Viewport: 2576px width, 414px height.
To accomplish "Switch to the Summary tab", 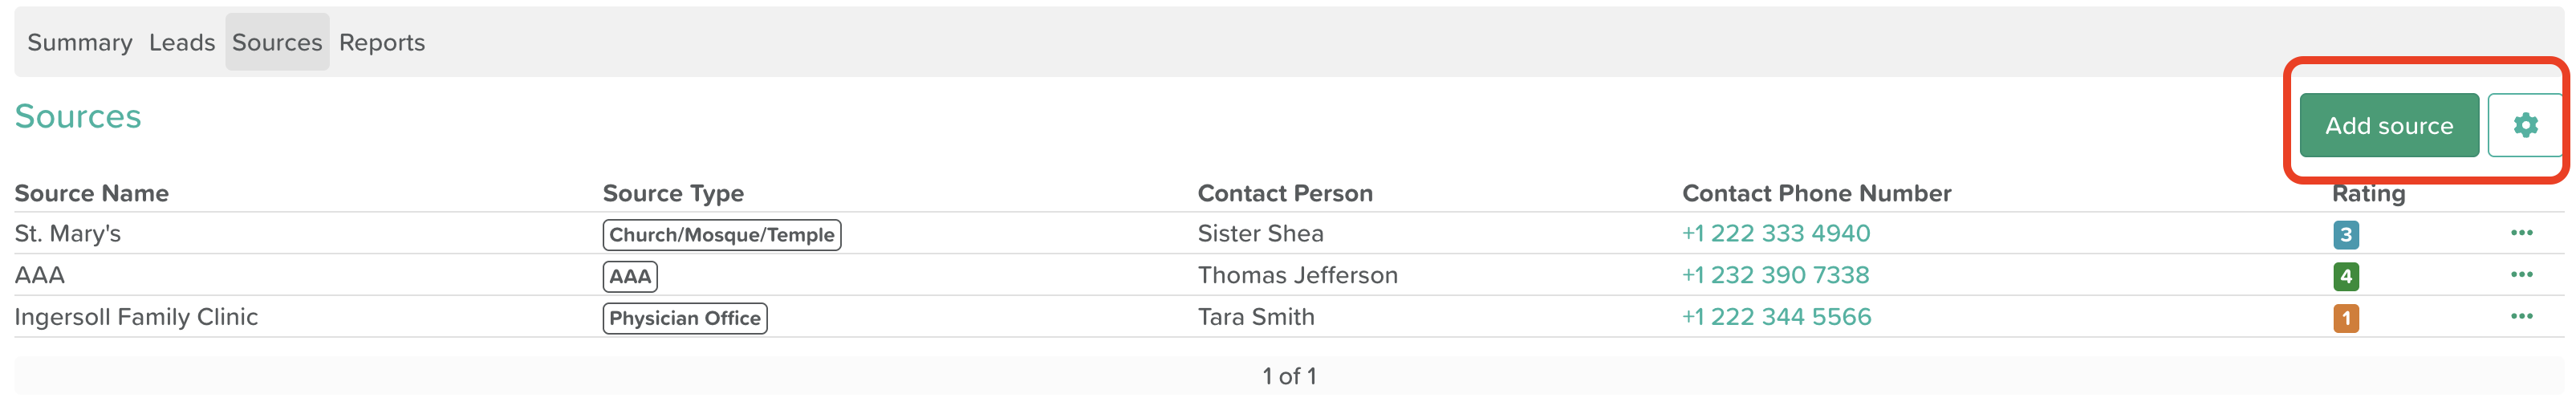I will pos(80,42).
